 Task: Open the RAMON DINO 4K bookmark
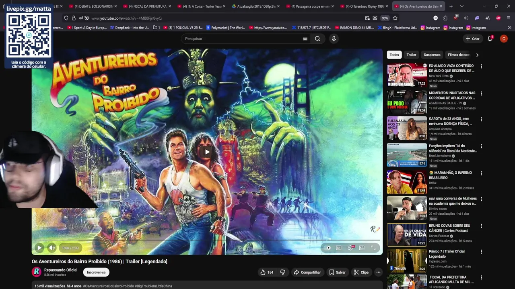click(x=354, y=28)
